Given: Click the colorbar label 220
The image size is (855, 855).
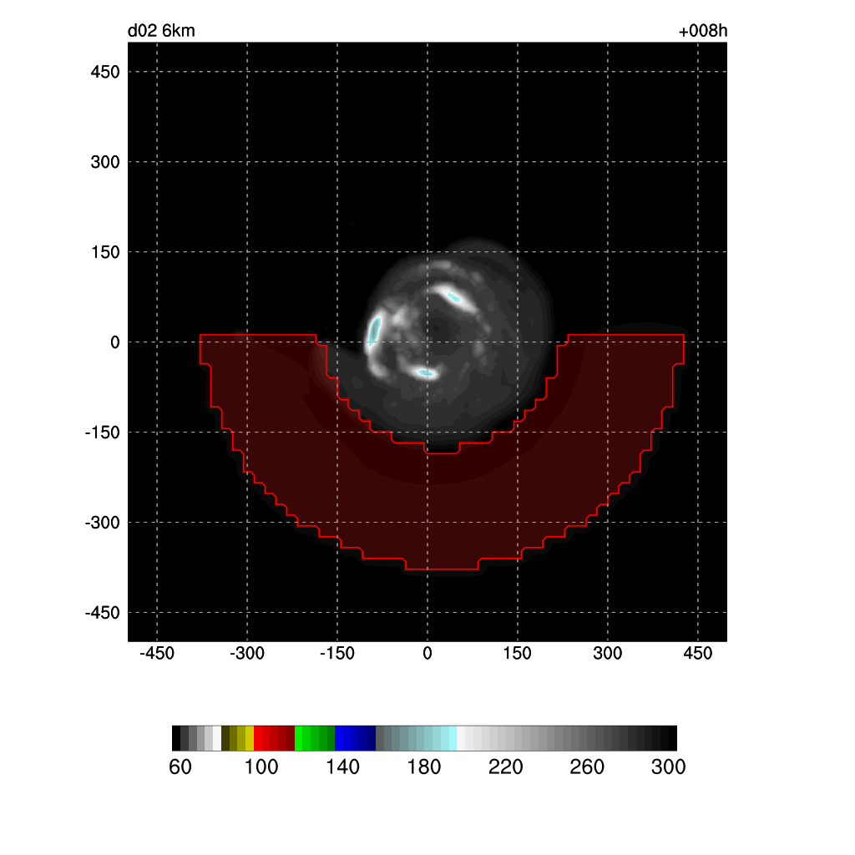Looking at the screenshot, I should pos(505,766).
